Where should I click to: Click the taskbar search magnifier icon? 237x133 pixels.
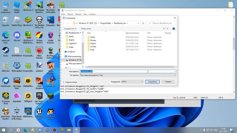point(11,130)
